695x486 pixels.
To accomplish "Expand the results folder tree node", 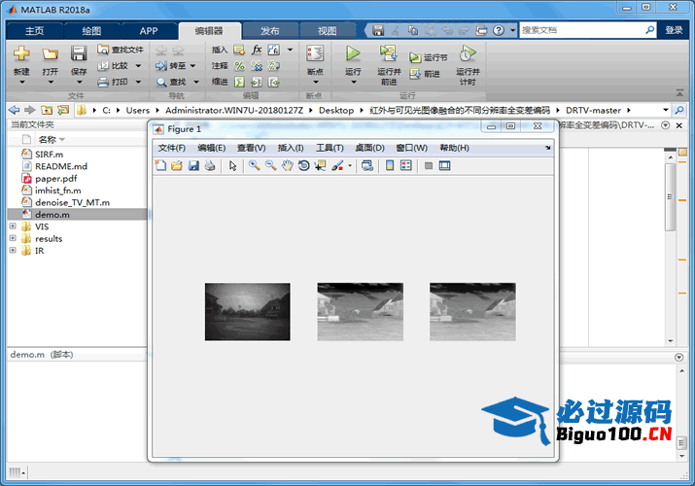I will (13, 238).
